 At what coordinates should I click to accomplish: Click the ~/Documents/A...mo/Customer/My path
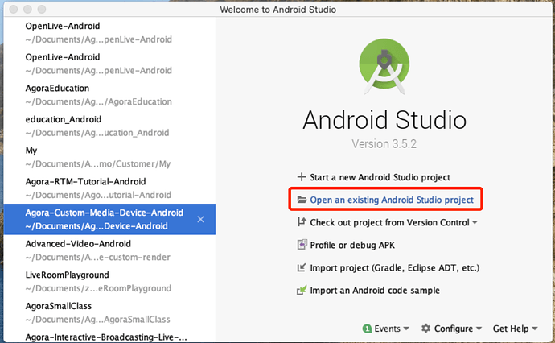97,164
